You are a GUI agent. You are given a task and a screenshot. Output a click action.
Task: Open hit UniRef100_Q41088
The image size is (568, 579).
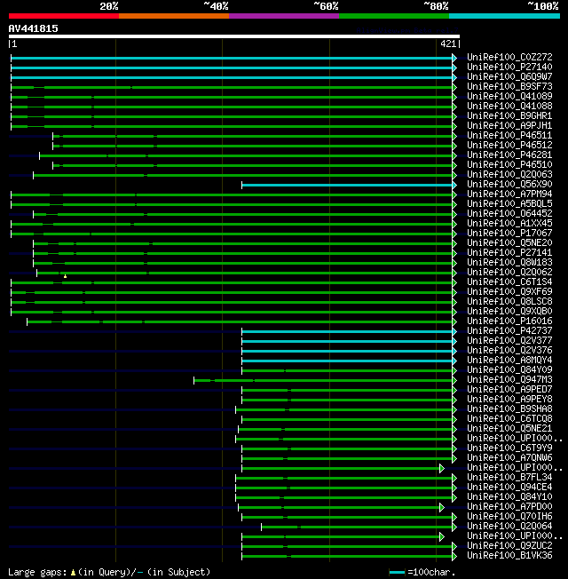pos(509,106)
